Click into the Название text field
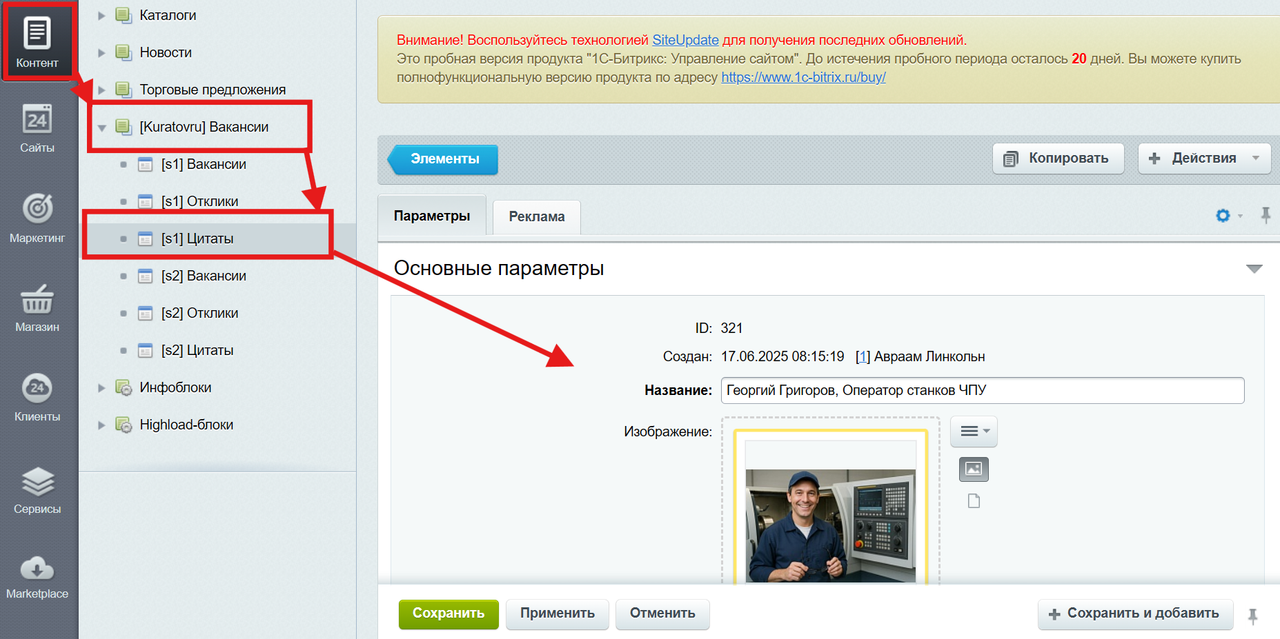 coord(982,390)
